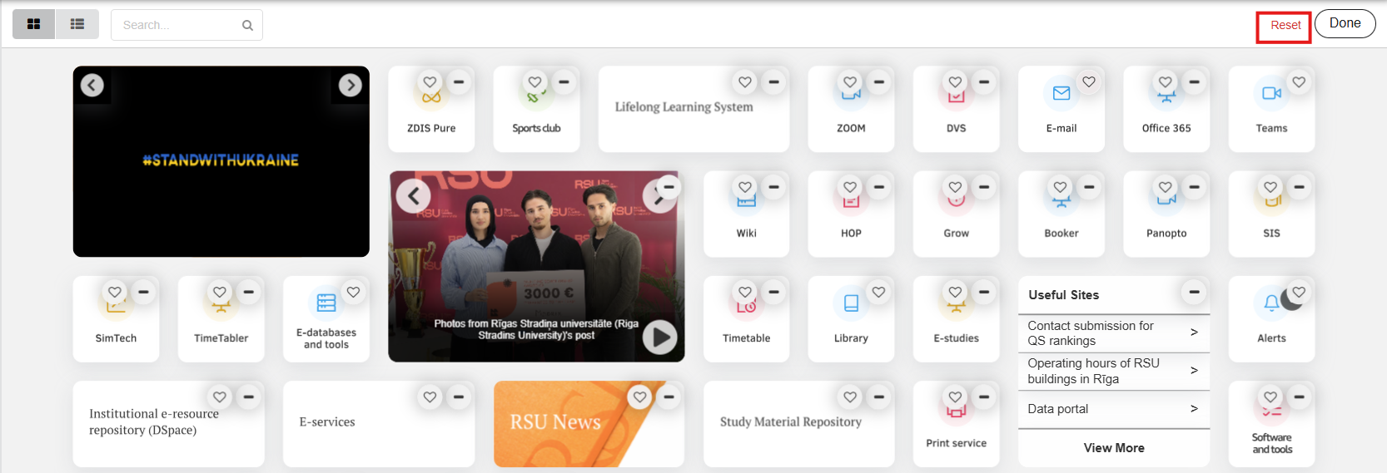Remove the Wiki tile
This screenshot has width=1387, height=473.
pyautogui.click(x=773, y=187)
